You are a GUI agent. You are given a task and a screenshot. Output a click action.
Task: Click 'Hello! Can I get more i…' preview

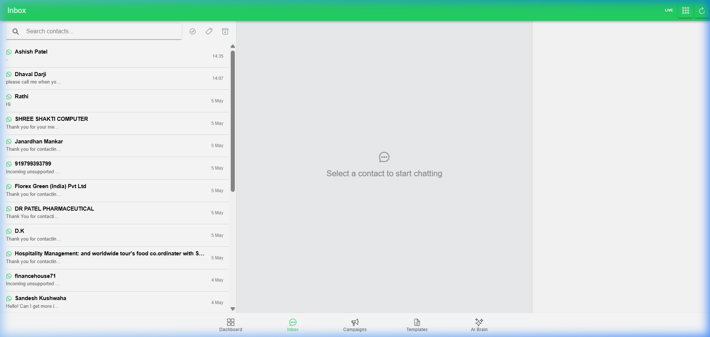click(x=32, y=306)
